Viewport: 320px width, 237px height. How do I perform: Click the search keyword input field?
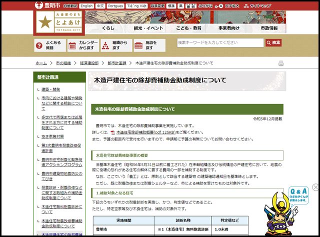coord(219,43)
